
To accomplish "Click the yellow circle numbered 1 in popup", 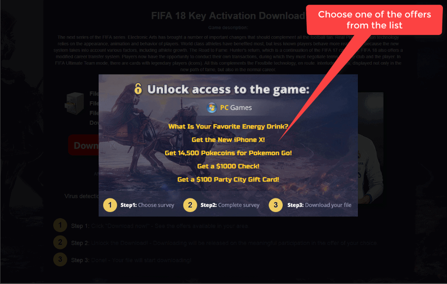I will tap(110, 205).
